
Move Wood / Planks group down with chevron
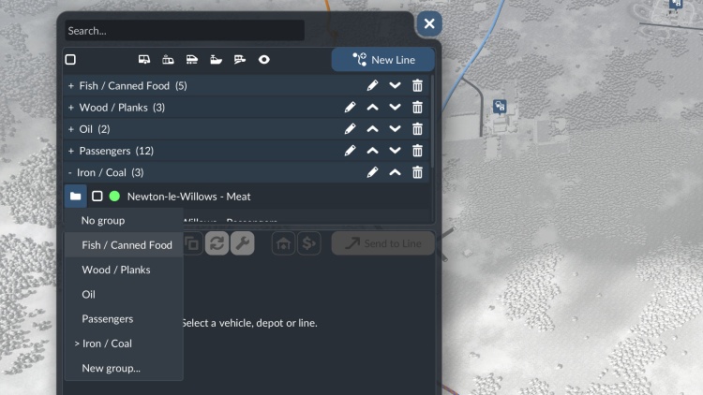click(x=395, y=107)
